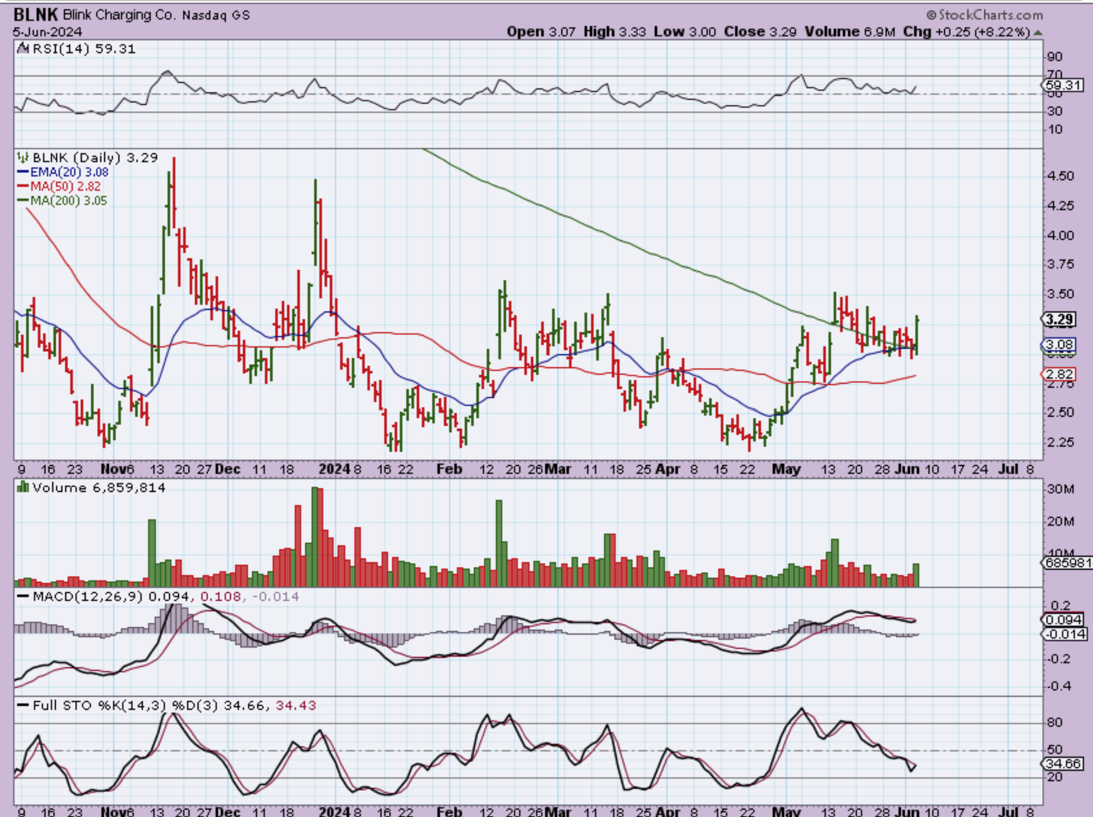
Task: Click the 3.29 last-price tag on price axis
Action: click(x=1059, y=319)
